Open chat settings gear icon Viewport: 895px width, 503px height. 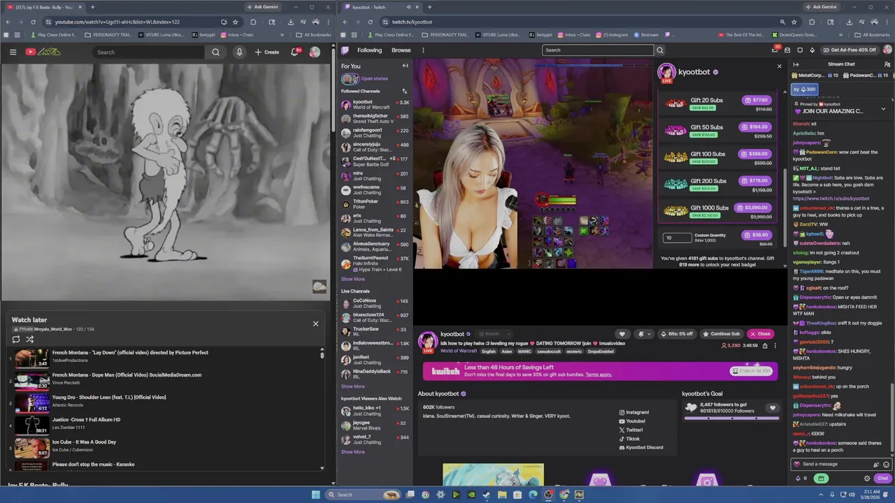pos(868,479)
